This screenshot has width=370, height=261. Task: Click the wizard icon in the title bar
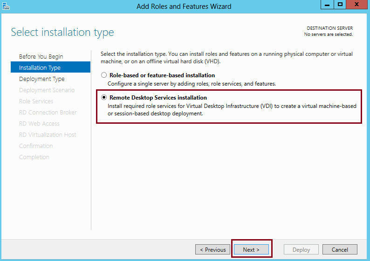[6, 6]
